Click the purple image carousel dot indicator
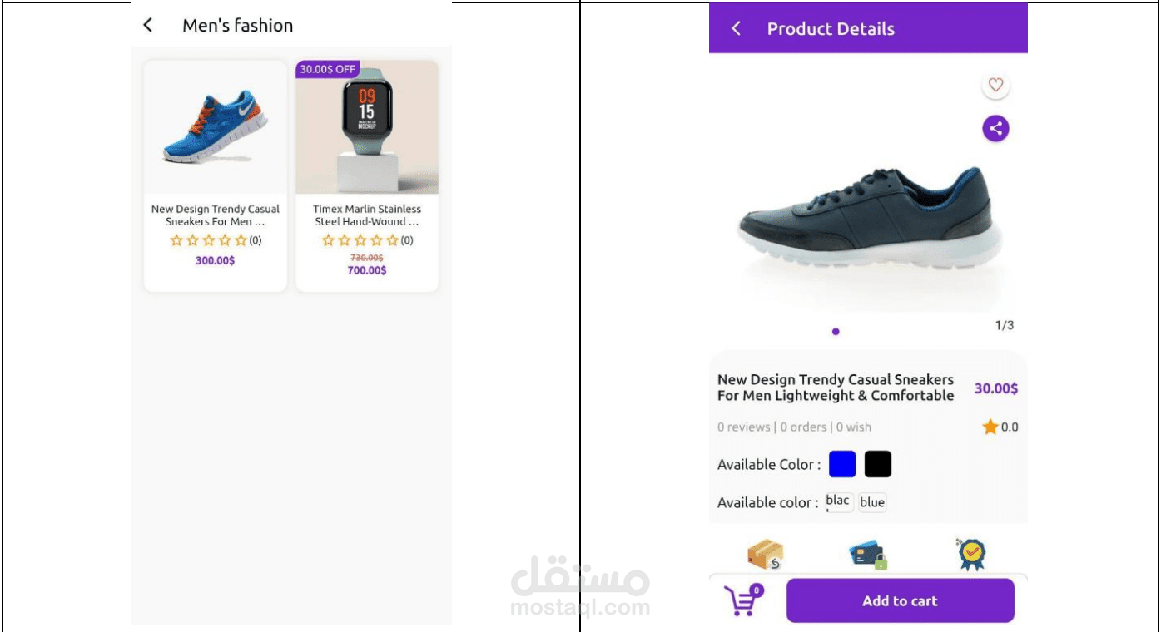 click(836, 332)
